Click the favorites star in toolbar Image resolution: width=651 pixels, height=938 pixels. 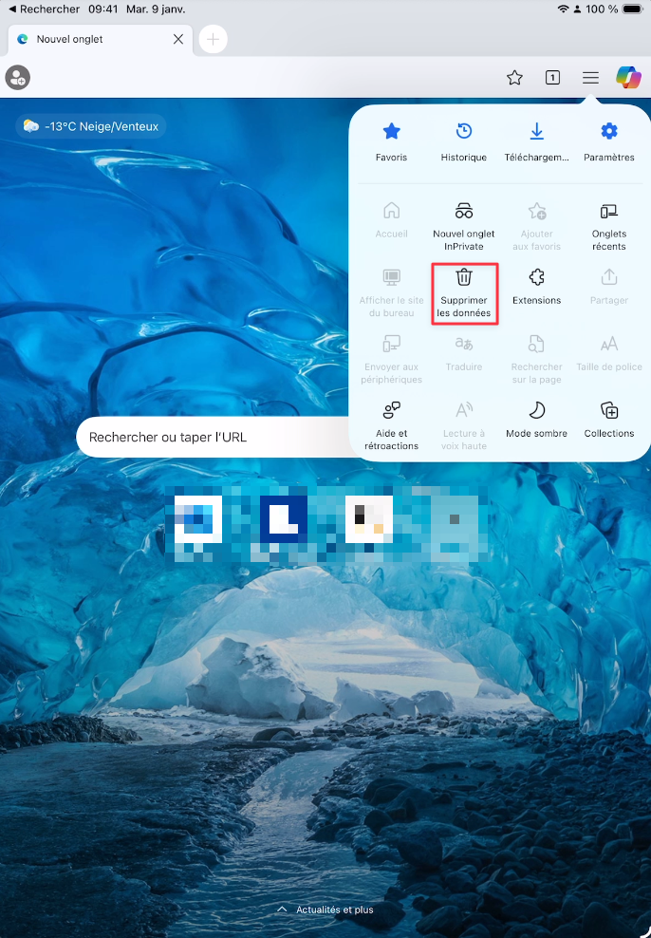tap(514, 77)
